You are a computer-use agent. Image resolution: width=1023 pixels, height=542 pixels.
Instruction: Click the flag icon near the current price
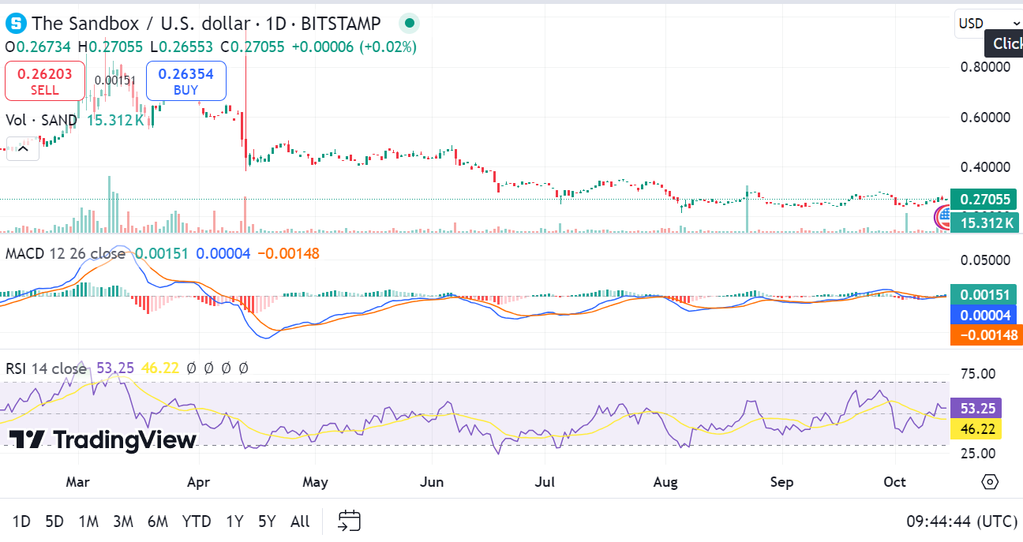944,218
